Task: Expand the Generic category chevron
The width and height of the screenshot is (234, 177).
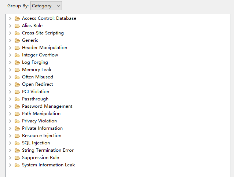Action: pyautogui.click(x=10, y=40)
